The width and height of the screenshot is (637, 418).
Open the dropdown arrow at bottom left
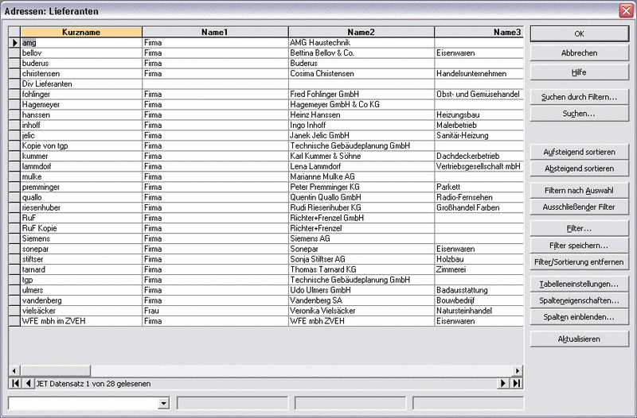click(163, 403)
